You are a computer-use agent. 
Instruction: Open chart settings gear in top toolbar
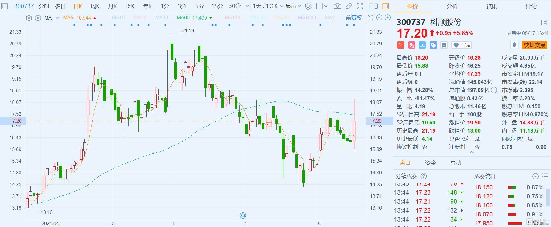(x=308, y=6)
